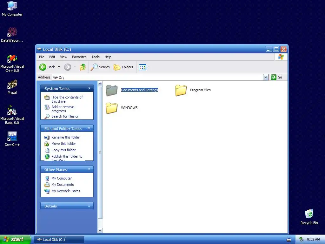The image size is (325, 244).
Task: Open the Views icon menu
Action: pyautogui.click(x=144, y=67)
